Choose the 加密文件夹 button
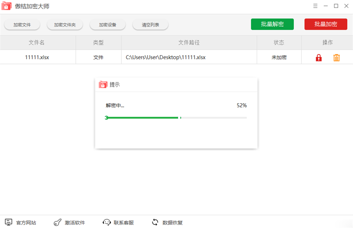 click(65, 25)
